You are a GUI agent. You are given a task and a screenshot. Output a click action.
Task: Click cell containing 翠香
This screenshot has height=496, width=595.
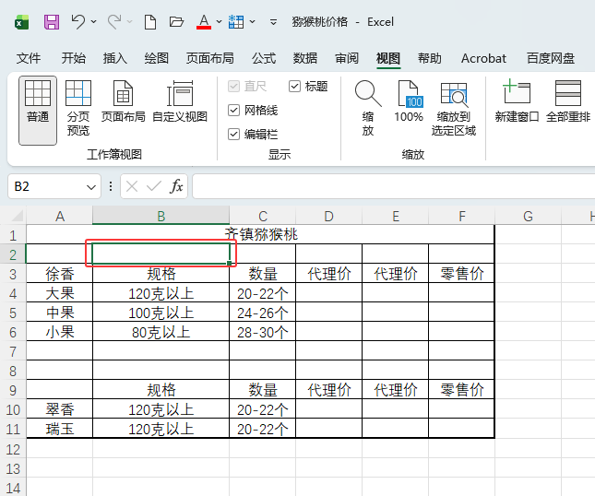pos(60,409)
